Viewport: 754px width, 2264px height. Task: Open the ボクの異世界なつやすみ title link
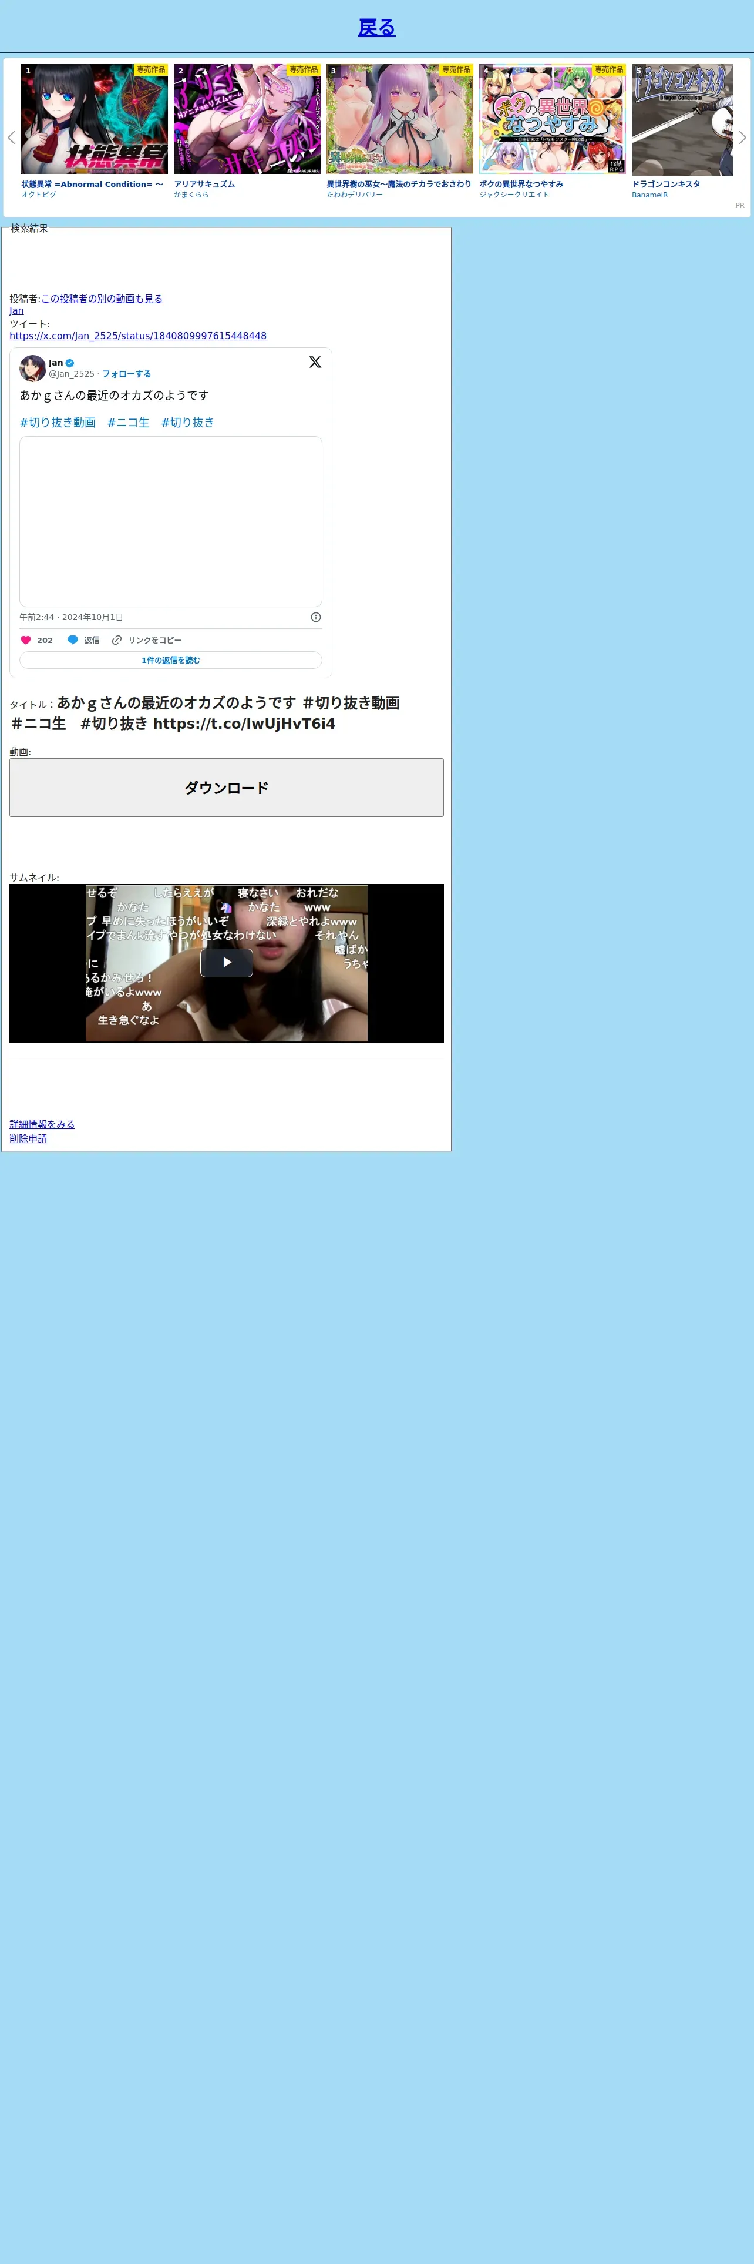(521, 185)
